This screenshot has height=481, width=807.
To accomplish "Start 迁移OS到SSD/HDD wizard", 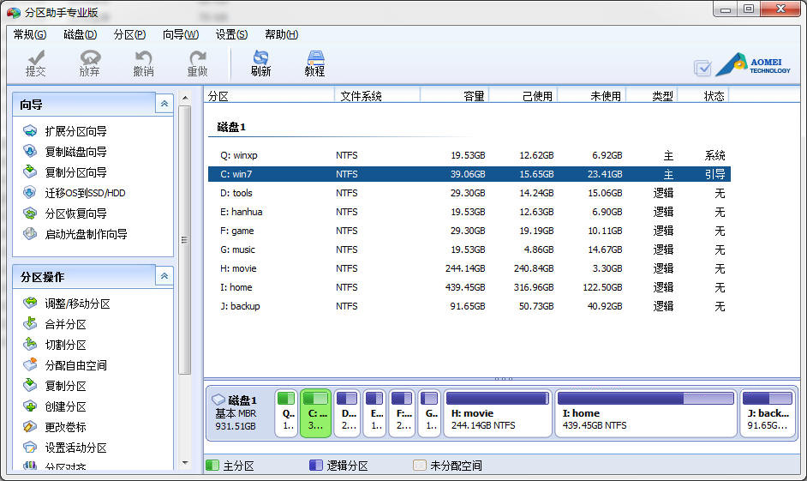I will click(x=85, y=193).
